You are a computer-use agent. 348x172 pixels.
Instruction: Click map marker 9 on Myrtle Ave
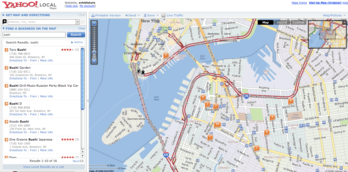pyautogui.click(x=291, y=101)
